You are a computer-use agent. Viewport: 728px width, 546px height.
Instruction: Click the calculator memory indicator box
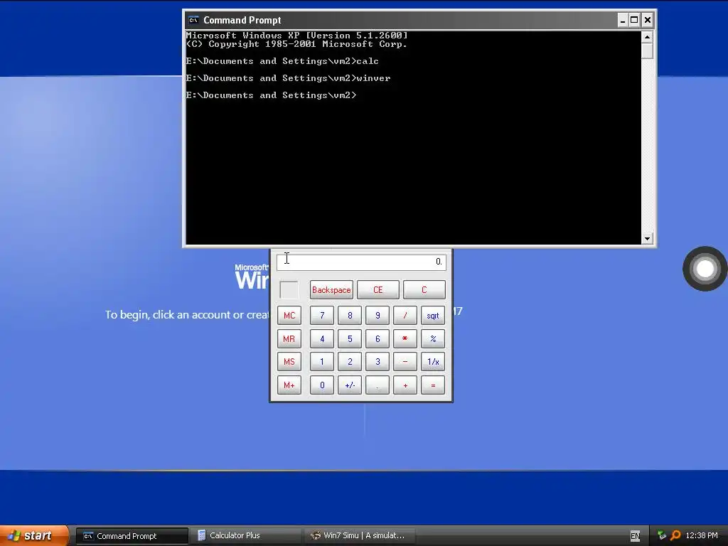(x=289, y=290)
